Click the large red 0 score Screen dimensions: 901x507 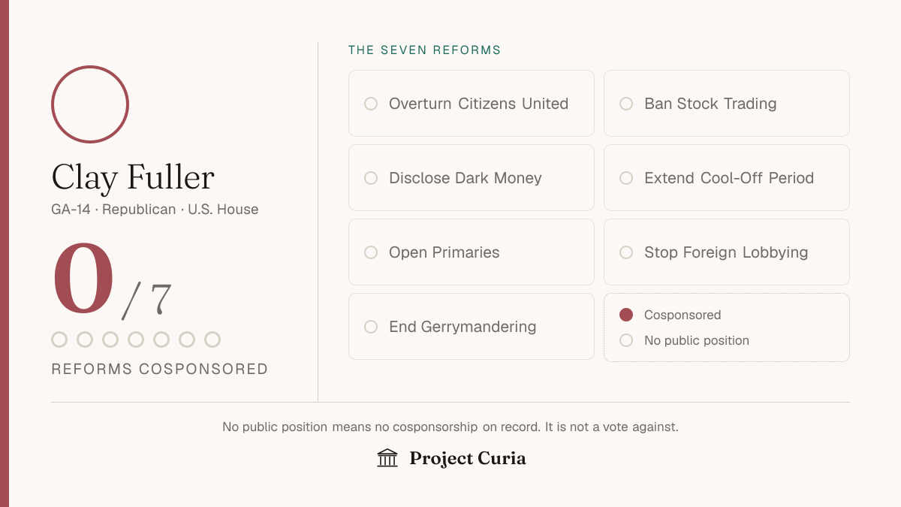tap(84, 279)
